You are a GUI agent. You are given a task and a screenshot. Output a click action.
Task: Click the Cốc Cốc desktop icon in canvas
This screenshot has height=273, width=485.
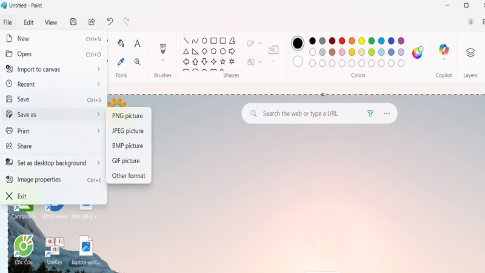[23, 250]
